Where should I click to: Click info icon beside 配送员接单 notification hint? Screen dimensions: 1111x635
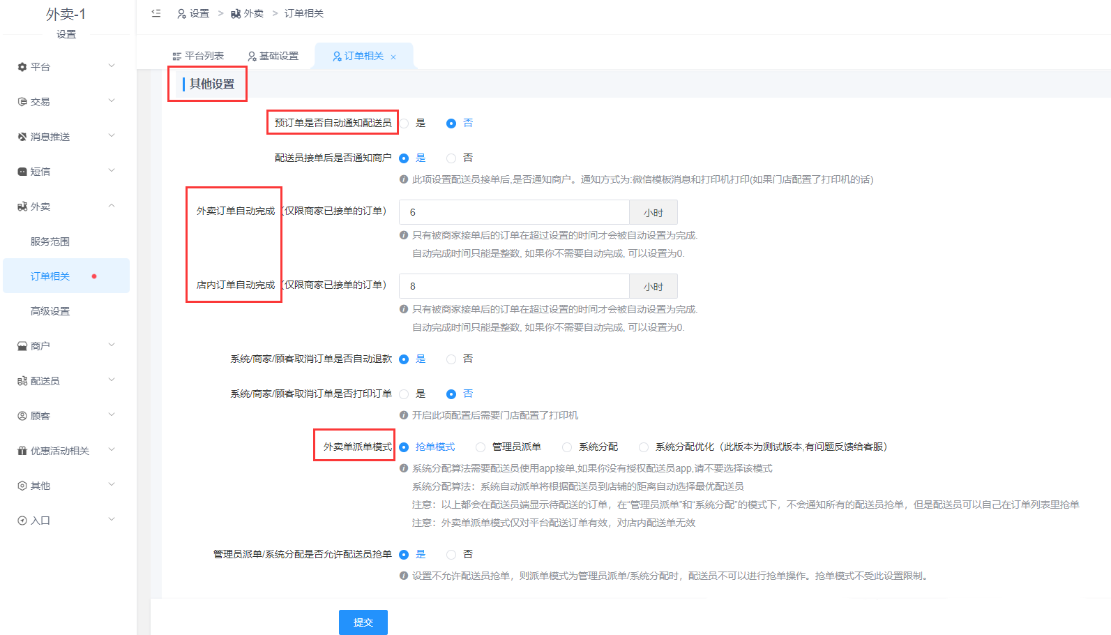[x=404, y=179]
